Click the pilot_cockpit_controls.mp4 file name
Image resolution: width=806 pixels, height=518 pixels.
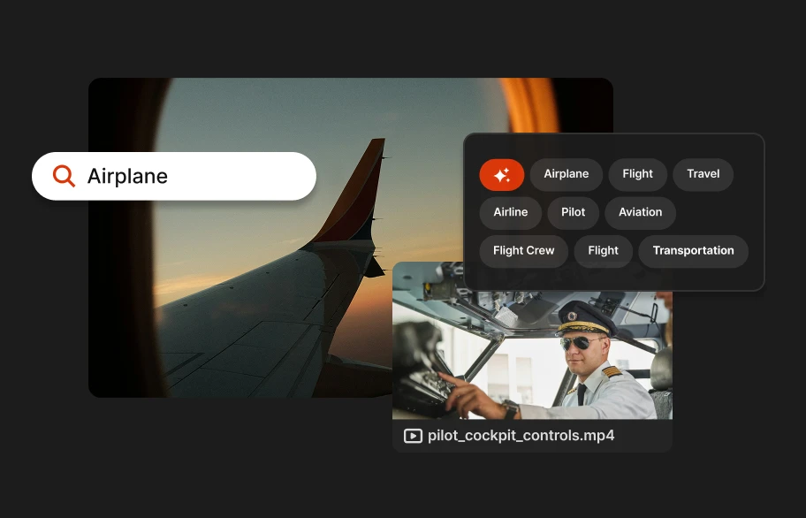pos(521,436)
